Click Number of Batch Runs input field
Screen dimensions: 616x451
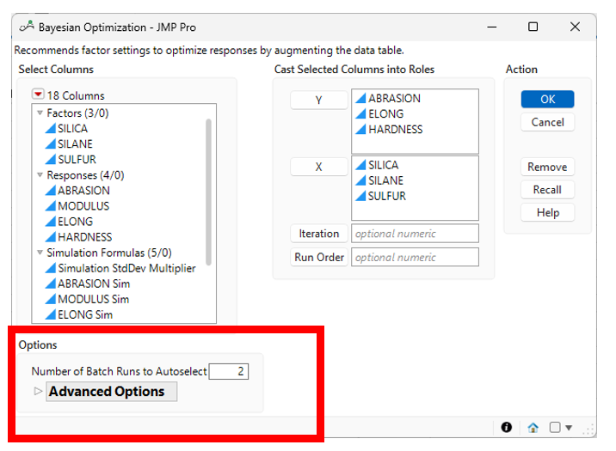tap(229, 371)
